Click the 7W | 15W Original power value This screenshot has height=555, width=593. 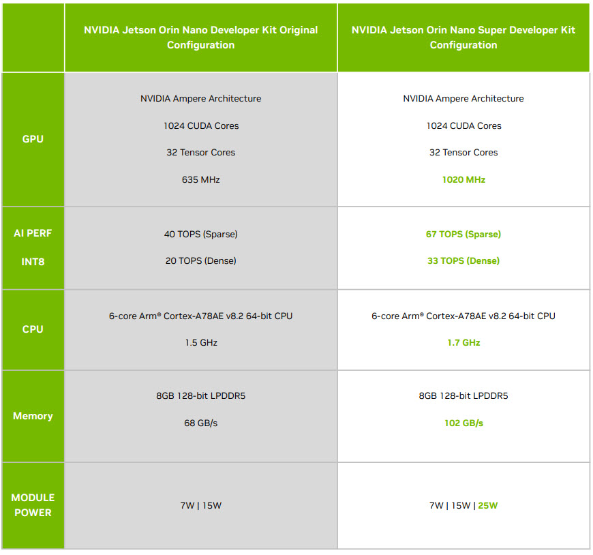(x=201, y=505)
